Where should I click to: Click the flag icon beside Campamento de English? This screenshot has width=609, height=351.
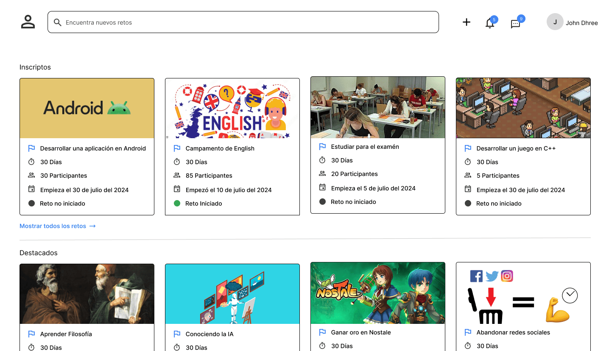click(x=177, y=148)
